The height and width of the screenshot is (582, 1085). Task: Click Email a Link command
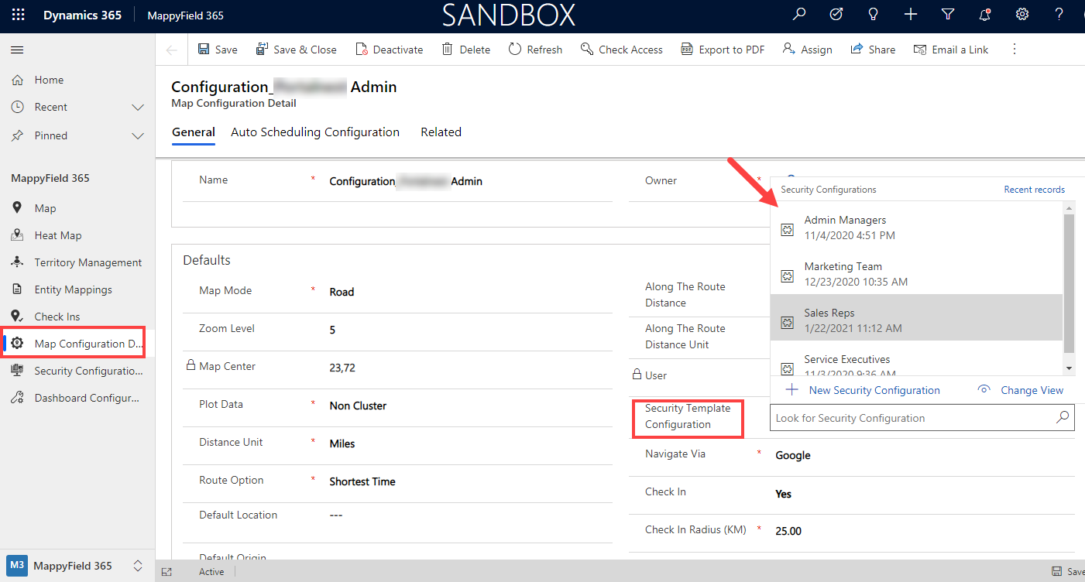[x=951, y=50]
